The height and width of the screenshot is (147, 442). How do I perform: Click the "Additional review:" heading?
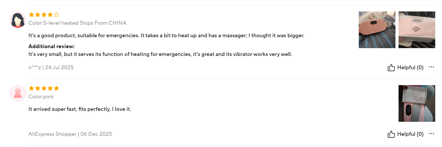tap(52, 46)
